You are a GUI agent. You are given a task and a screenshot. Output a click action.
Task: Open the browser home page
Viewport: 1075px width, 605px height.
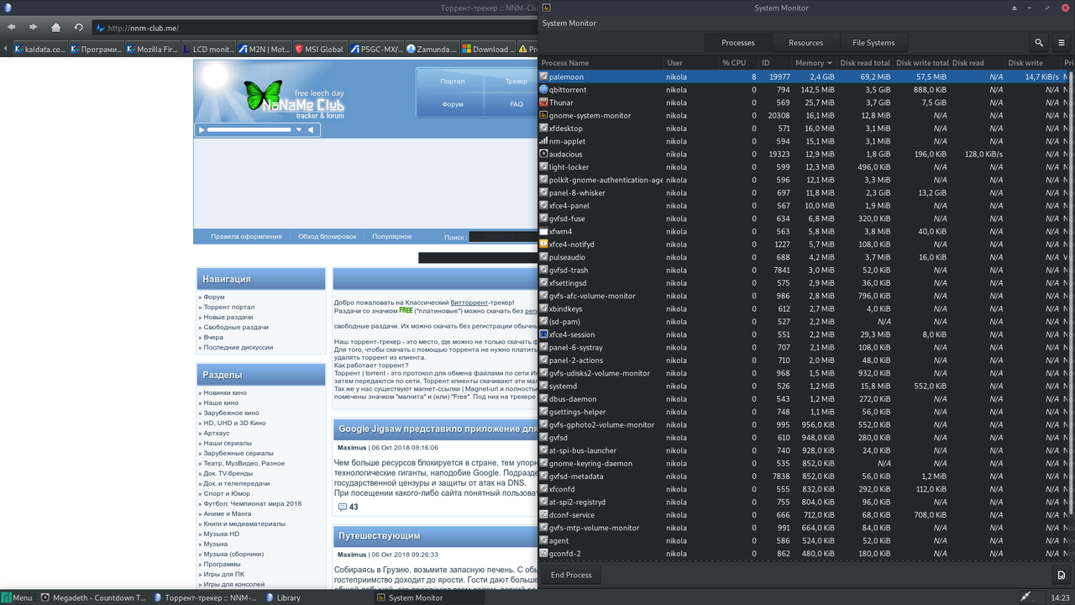[56, 28]
